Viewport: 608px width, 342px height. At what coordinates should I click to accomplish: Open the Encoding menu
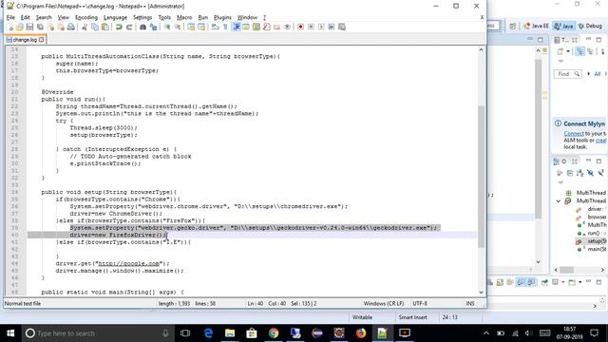[86, 17]
